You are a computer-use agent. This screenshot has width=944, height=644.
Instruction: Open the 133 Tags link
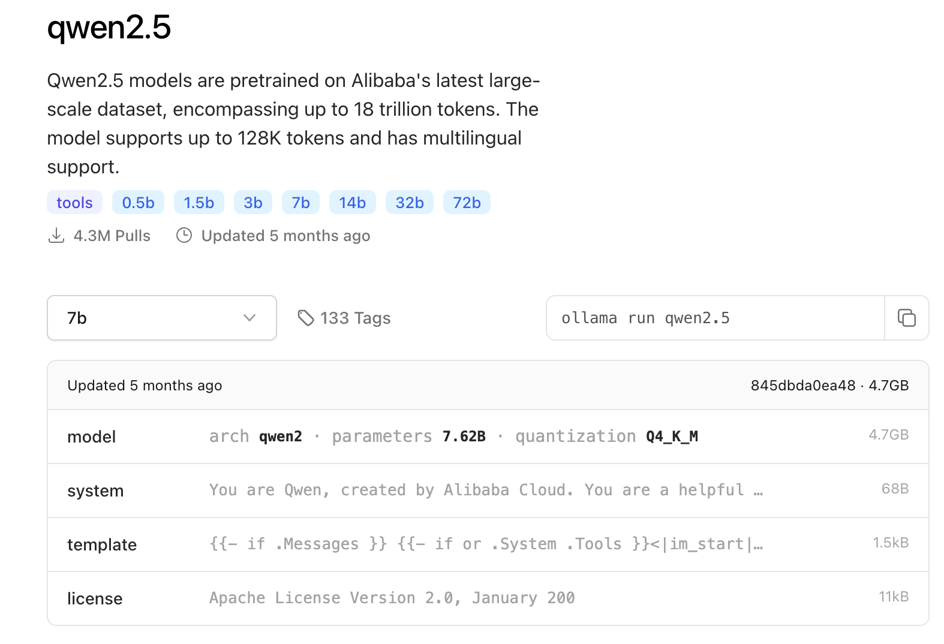point(355,318)
